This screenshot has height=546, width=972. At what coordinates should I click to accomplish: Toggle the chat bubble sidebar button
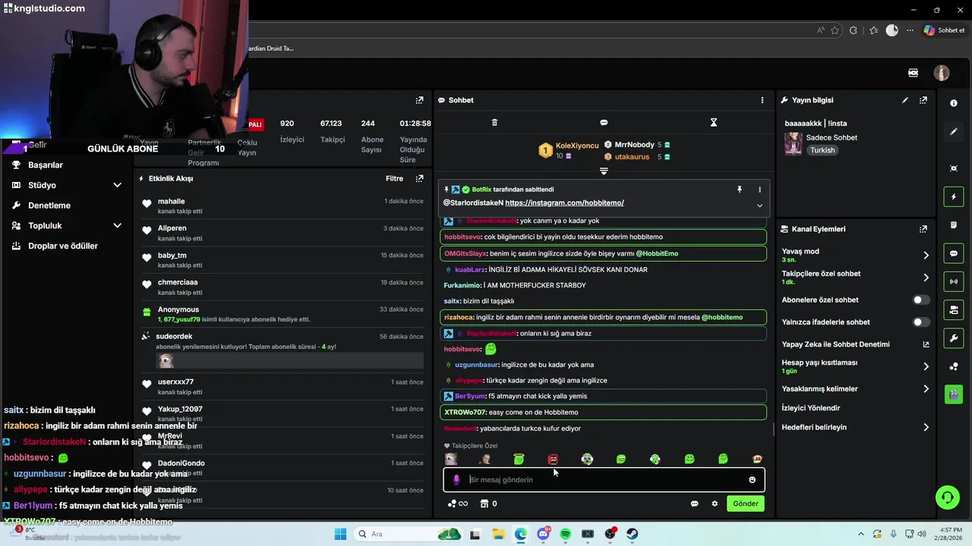pos(954,253)
